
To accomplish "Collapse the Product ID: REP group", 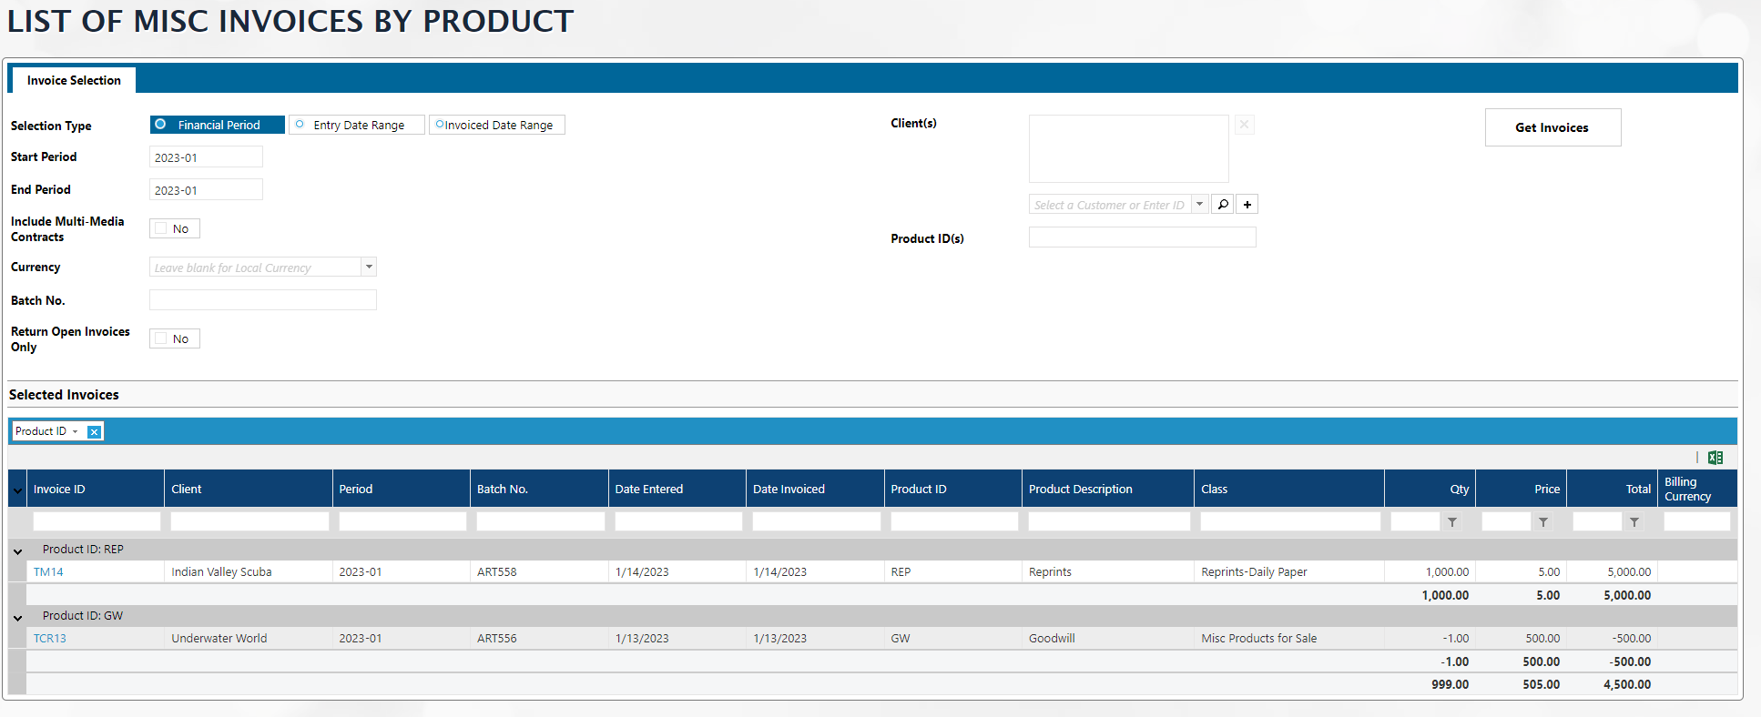I will 17,550.
